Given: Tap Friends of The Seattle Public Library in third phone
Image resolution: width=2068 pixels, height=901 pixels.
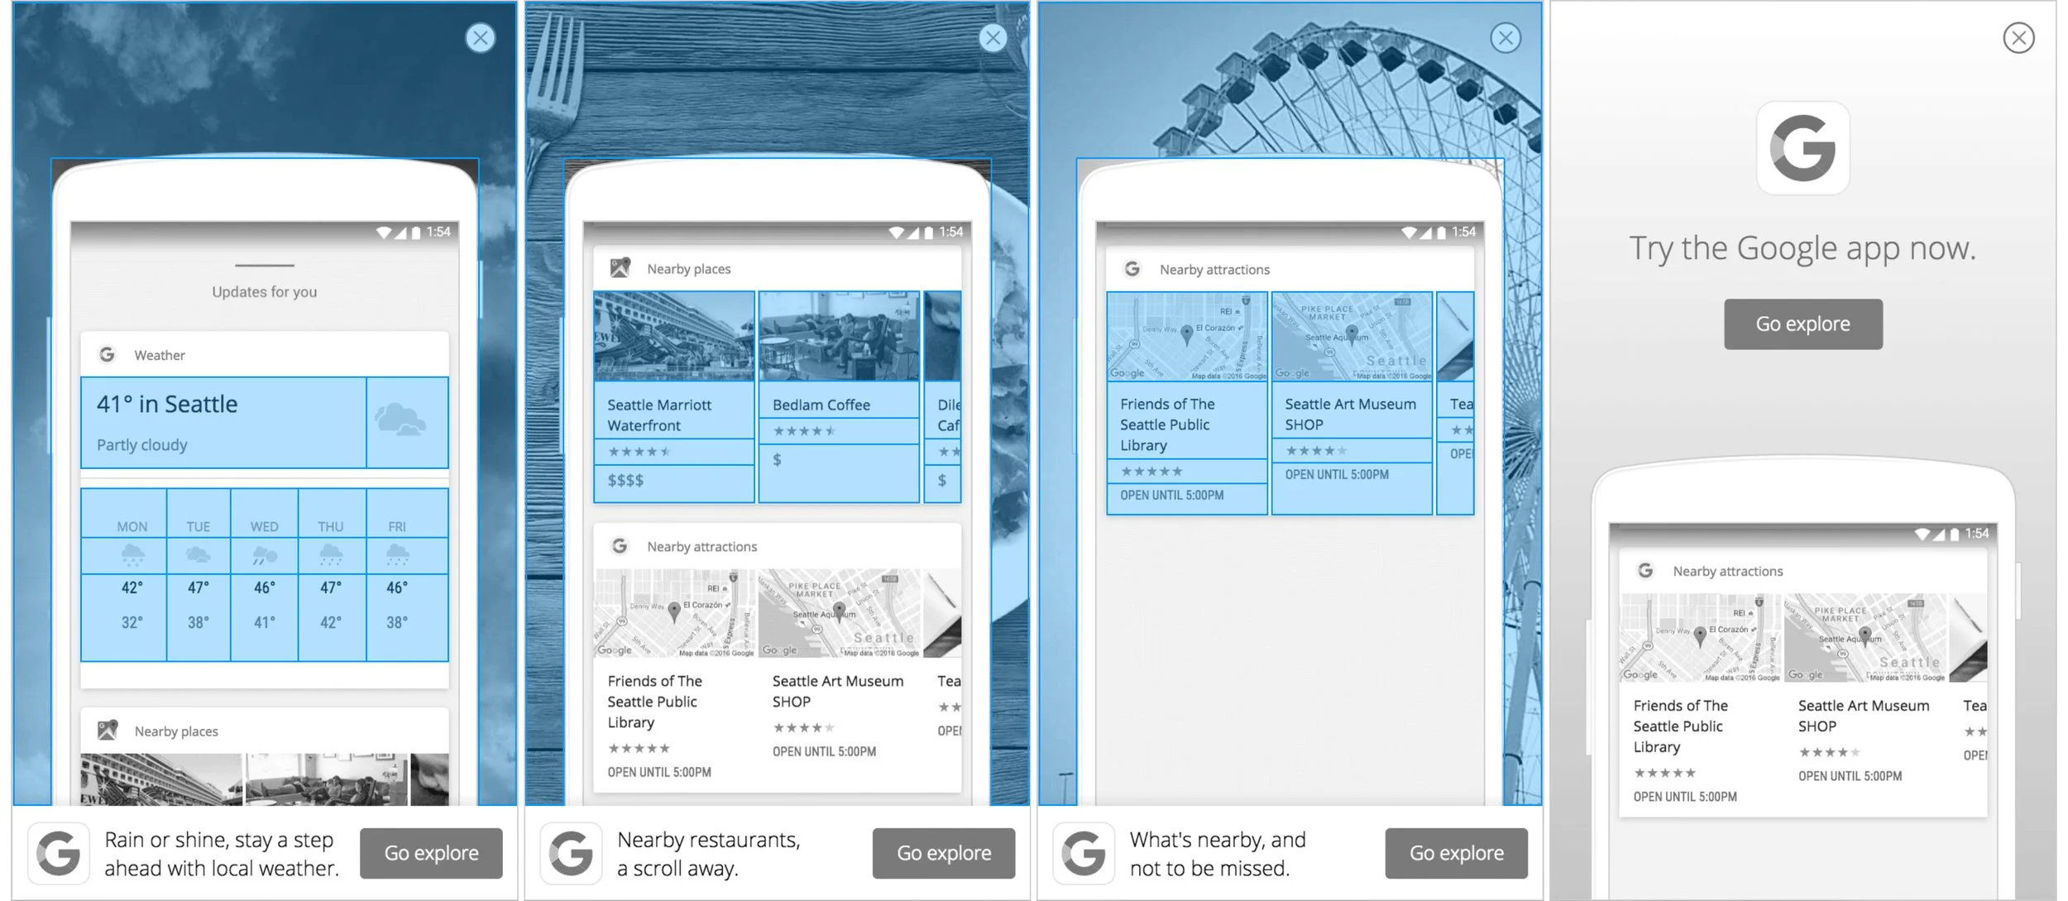Looking at the screenshot, I should point(1166,424).
